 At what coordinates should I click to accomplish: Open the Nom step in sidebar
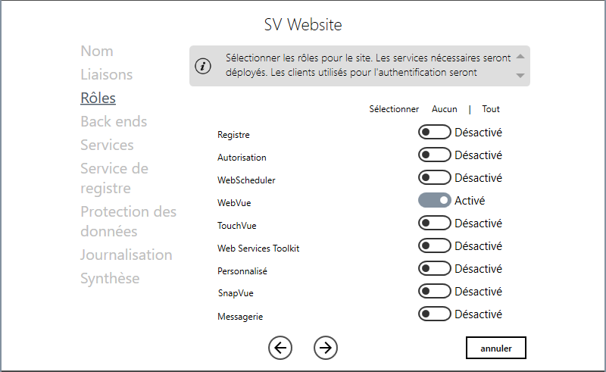coord(97,51)
